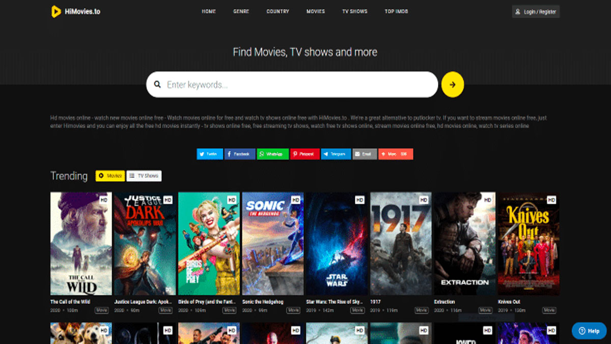Open the 1917 movie poster
Screen dimensions: 611x344
point(401,244)
